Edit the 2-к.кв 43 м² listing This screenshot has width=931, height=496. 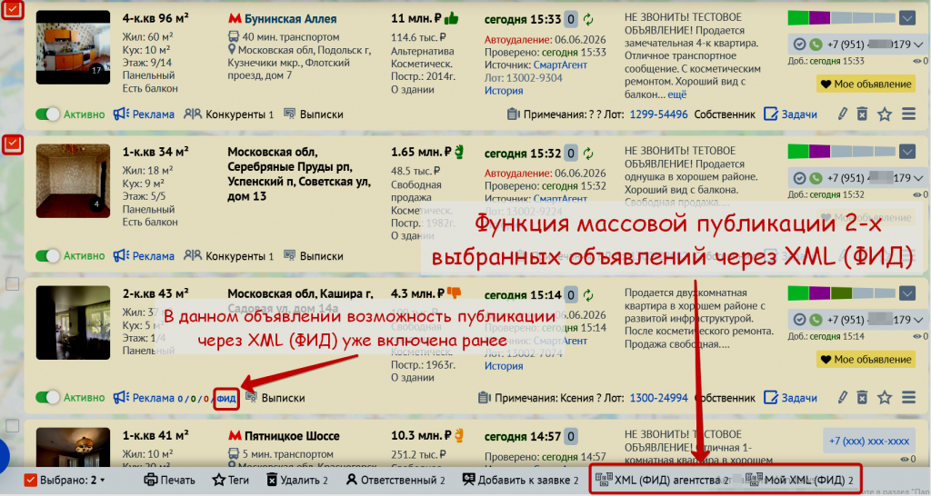point(843,398)
